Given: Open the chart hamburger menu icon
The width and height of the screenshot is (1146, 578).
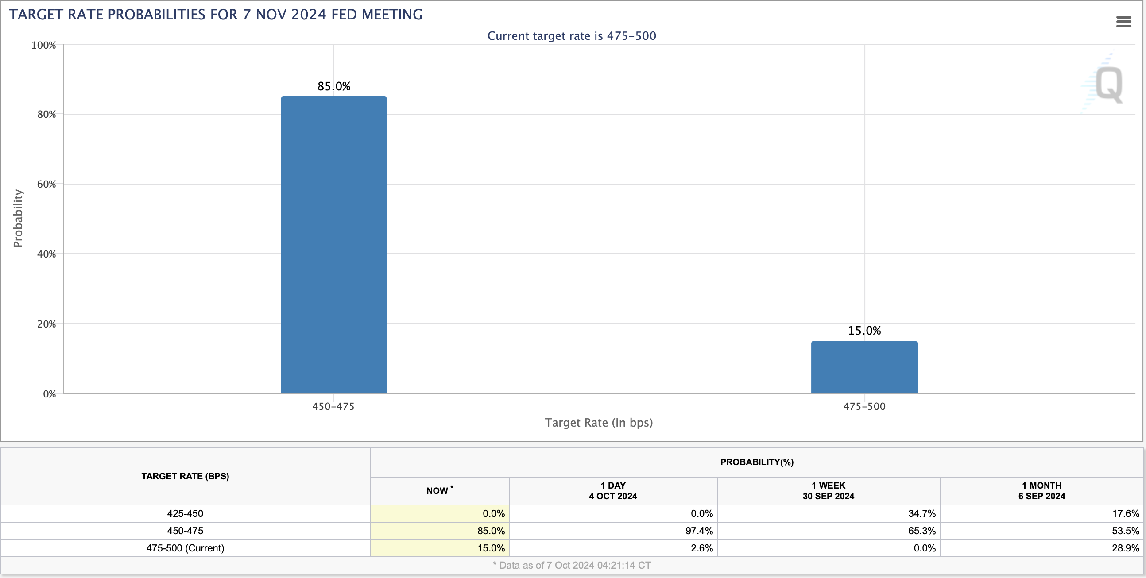Looking at the screenshot, I should [1123, 21].
